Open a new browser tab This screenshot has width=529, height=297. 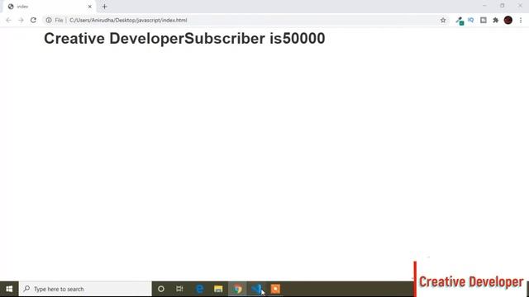(104, 7)
